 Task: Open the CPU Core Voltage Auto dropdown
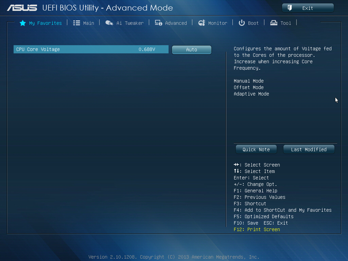click(x=192, y=50)
